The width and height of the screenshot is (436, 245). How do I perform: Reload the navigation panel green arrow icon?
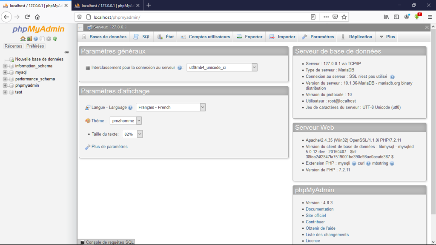click(55, 39)
